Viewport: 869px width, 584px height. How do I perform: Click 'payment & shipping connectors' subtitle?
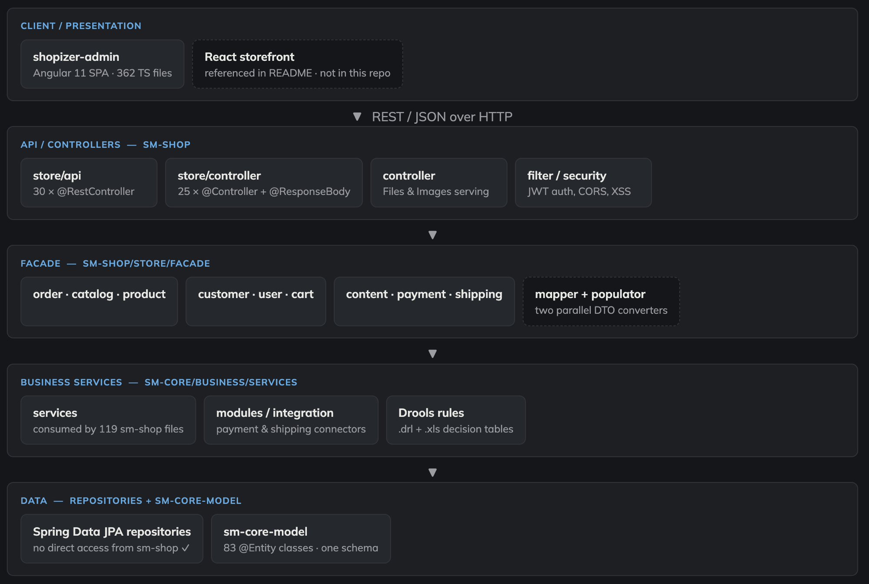coord(291,429)
